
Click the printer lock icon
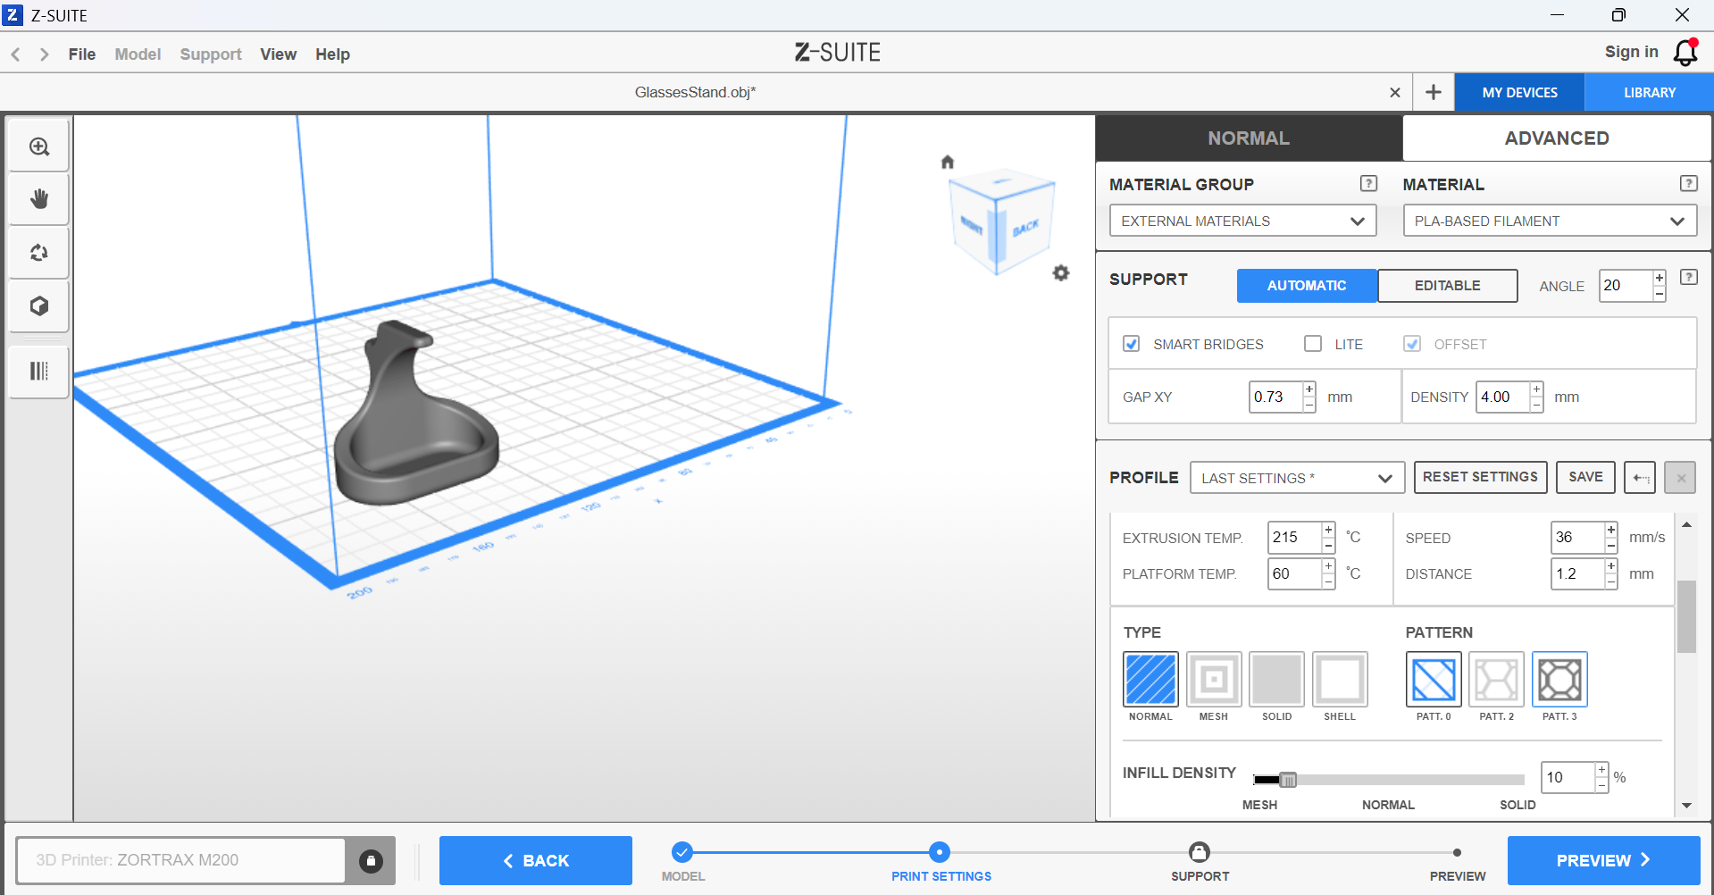(371, 861)
